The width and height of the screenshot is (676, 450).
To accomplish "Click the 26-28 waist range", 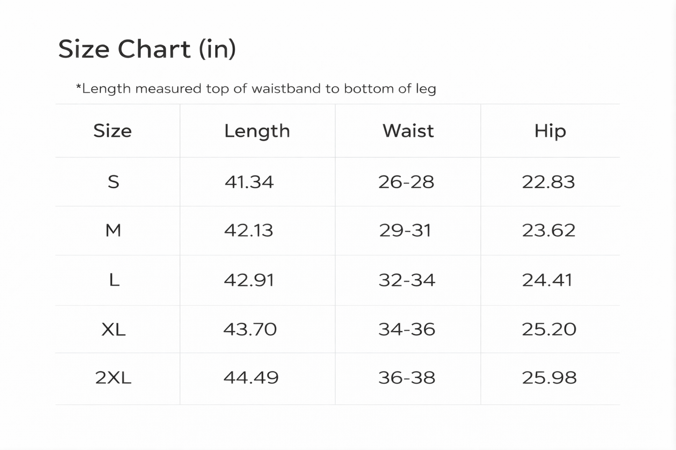I will tap(407, 182).
